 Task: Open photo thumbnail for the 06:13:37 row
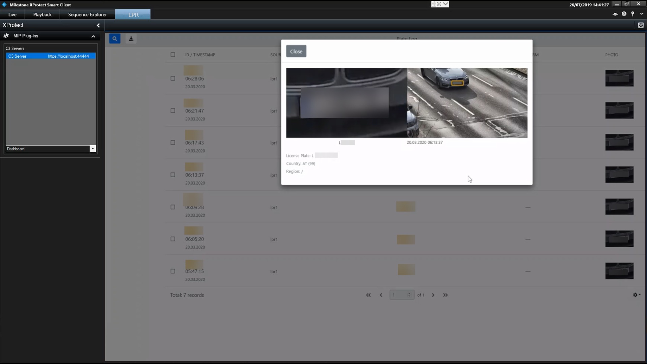pyautogui.click(x=619, y=175)
